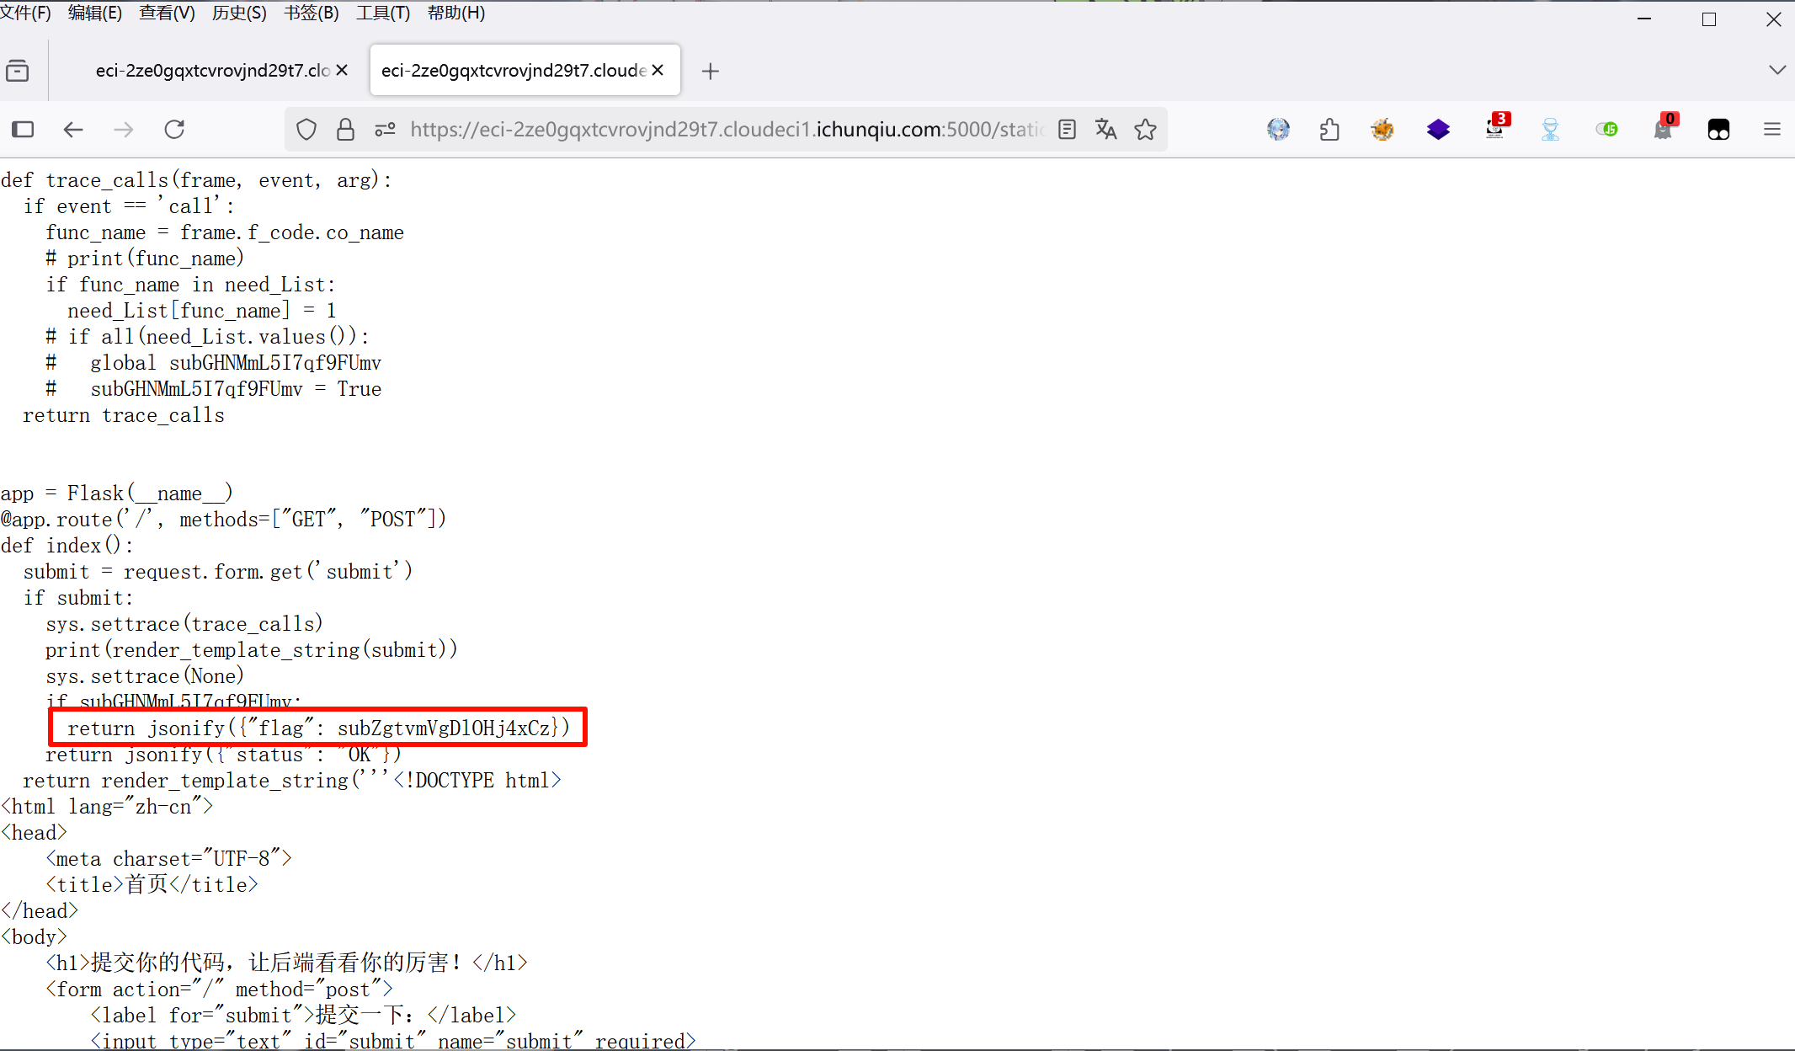Toggle reader view in address bar
This screenshot has height=1051, width=1795.
tap(1067, 129)
